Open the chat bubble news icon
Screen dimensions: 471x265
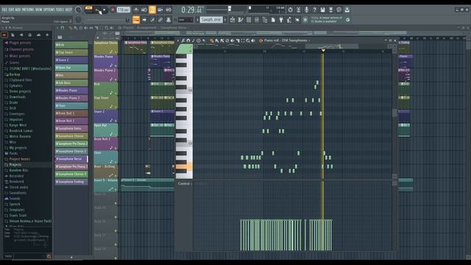[x=339, y=10]
